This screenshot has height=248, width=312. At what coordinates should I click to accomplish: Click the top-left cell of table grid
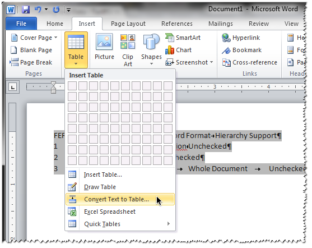72,86
